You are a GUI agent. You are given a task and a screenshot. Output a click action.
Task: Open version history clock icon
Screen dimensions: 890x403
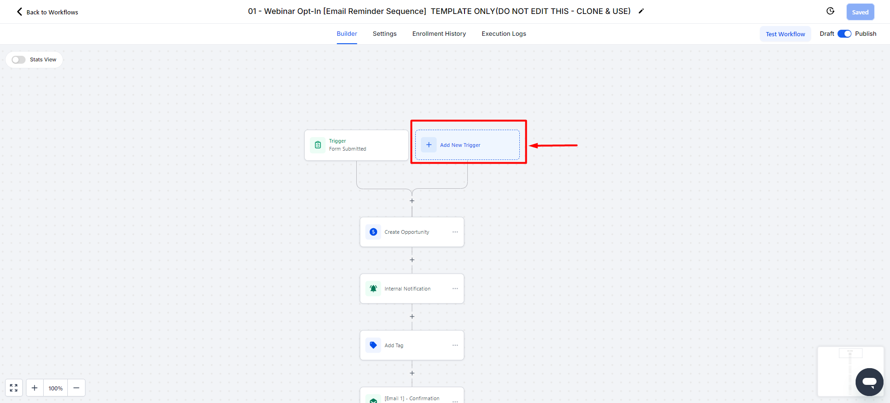tap(831, 11)
